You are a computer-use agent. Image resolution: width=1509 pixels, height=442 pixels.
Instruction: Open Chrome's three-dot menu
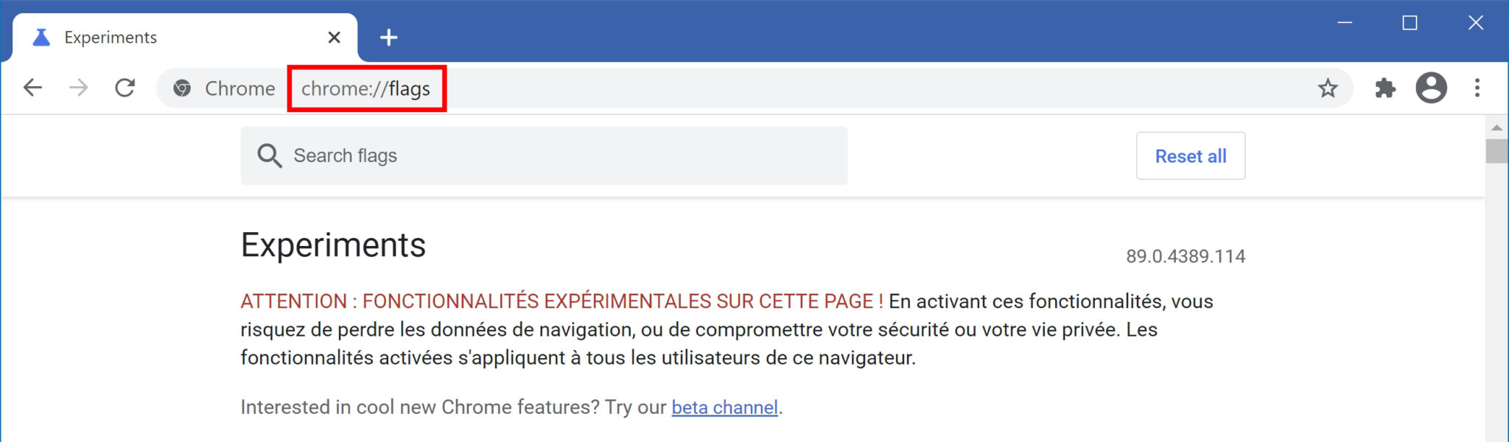[x=1477, y=88]
